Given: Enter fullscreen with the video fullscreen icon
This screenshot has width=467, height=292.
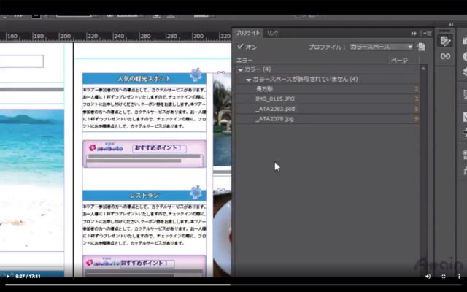Looking at the screenshot, I should [x=444, y=276].
